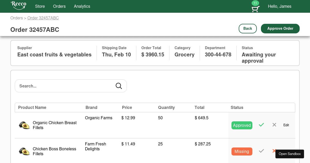
Task: Mark Organic Chicken Breast Fillets missing with X
Action: click(x=274, y=125)
